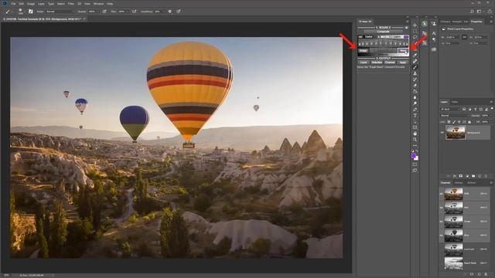Open the Kind filter dropdown in Layers panel
Image resolution: width=495 pixels, height=278 pixels.
pos(450,109)
